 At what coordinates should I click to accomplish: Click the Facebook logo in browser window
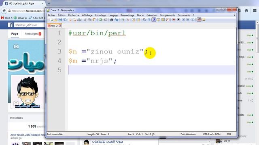point(10,25)
